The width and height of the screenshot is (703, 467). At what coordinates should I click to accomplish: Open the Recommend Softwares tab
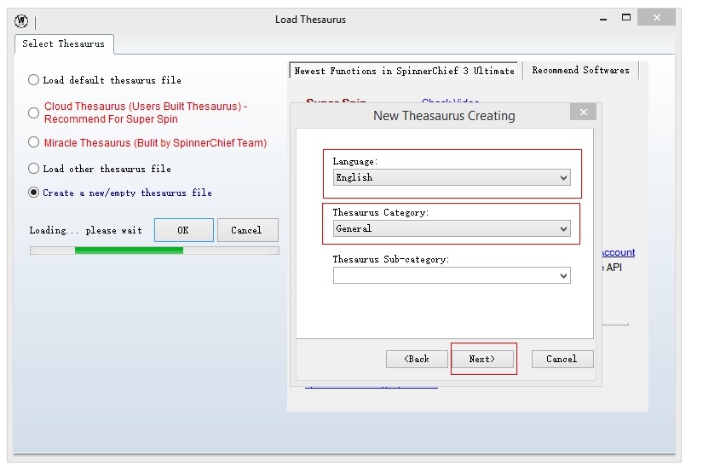tap(580, 71)
